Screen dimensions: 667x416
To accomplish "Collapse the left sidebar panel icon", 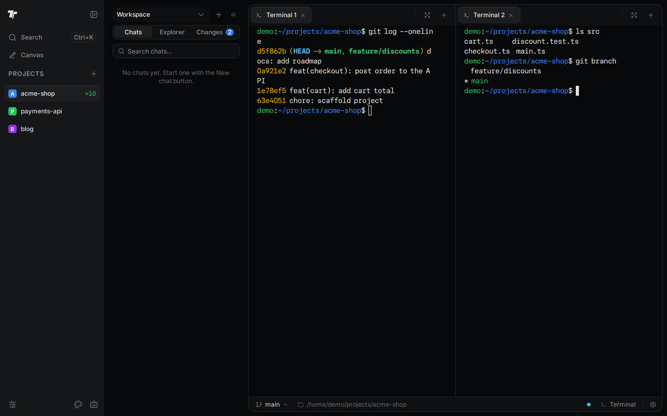I will [x=94, y=15].
